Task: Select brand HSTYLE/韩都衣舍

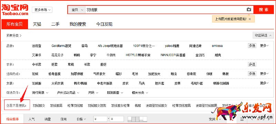Action: (x=138, y=55)
